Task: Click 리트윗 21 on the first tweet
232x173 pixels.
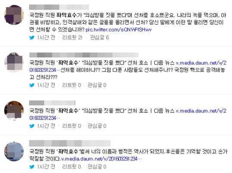Action: click(x=72, y=37)
